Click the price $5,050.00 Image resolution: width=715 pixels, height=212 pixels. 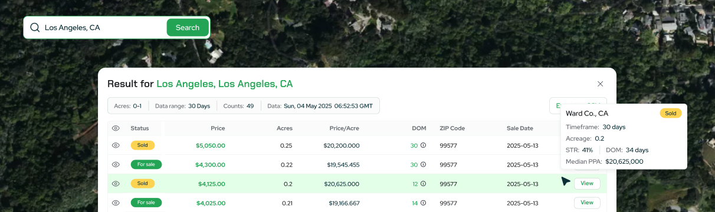210,145
